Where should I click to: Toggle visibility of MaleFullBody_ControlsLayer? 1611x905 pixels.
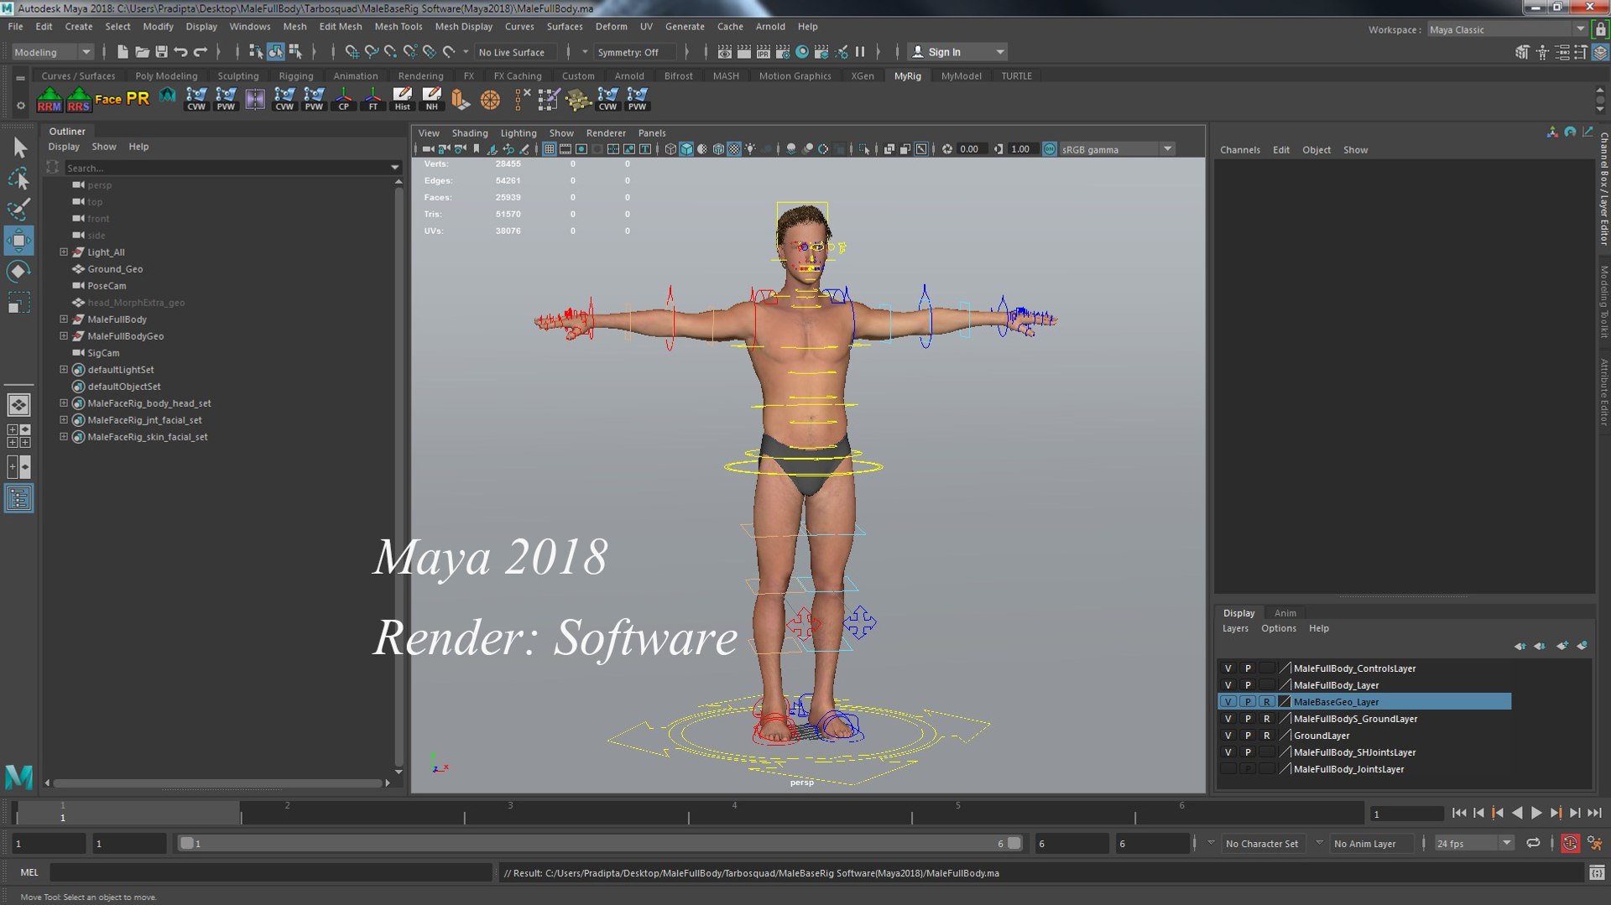coord(1228,668)
